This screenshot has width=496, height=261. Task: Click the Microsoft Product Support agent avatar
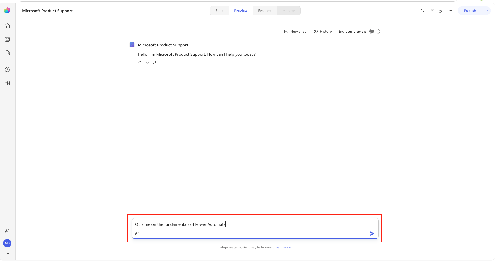click(132, 45)
